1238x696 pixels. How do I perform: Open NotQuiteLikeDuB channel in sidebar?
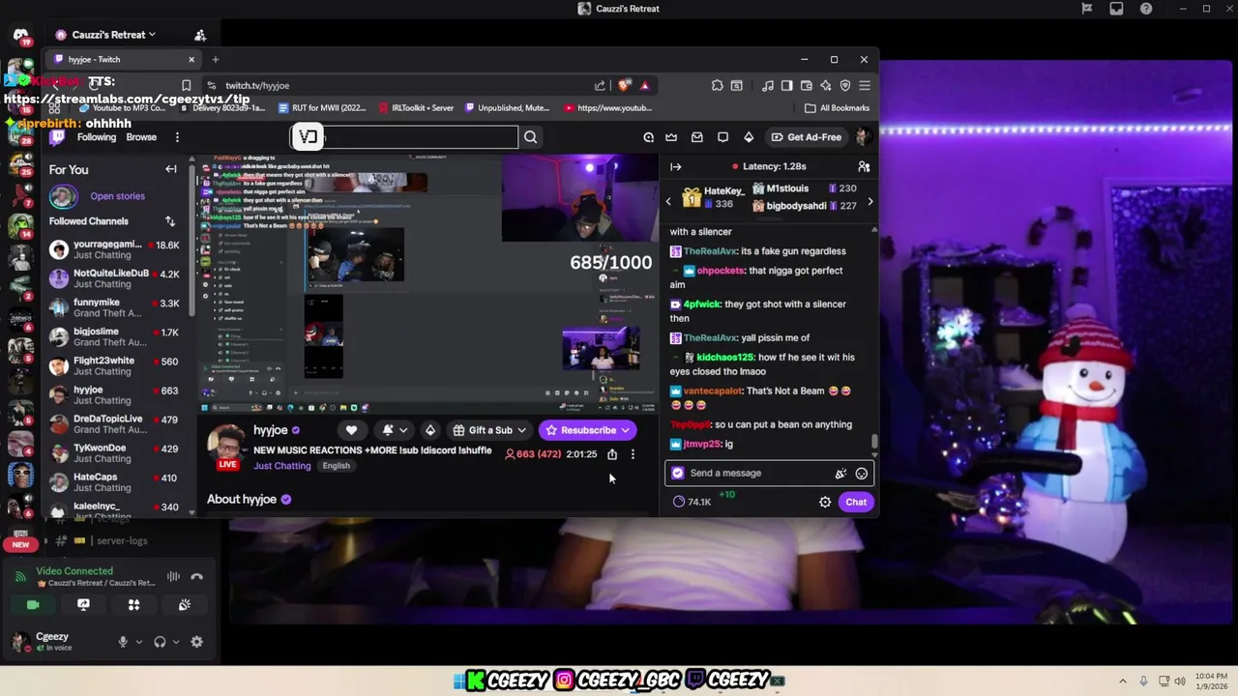click(115, 279)
